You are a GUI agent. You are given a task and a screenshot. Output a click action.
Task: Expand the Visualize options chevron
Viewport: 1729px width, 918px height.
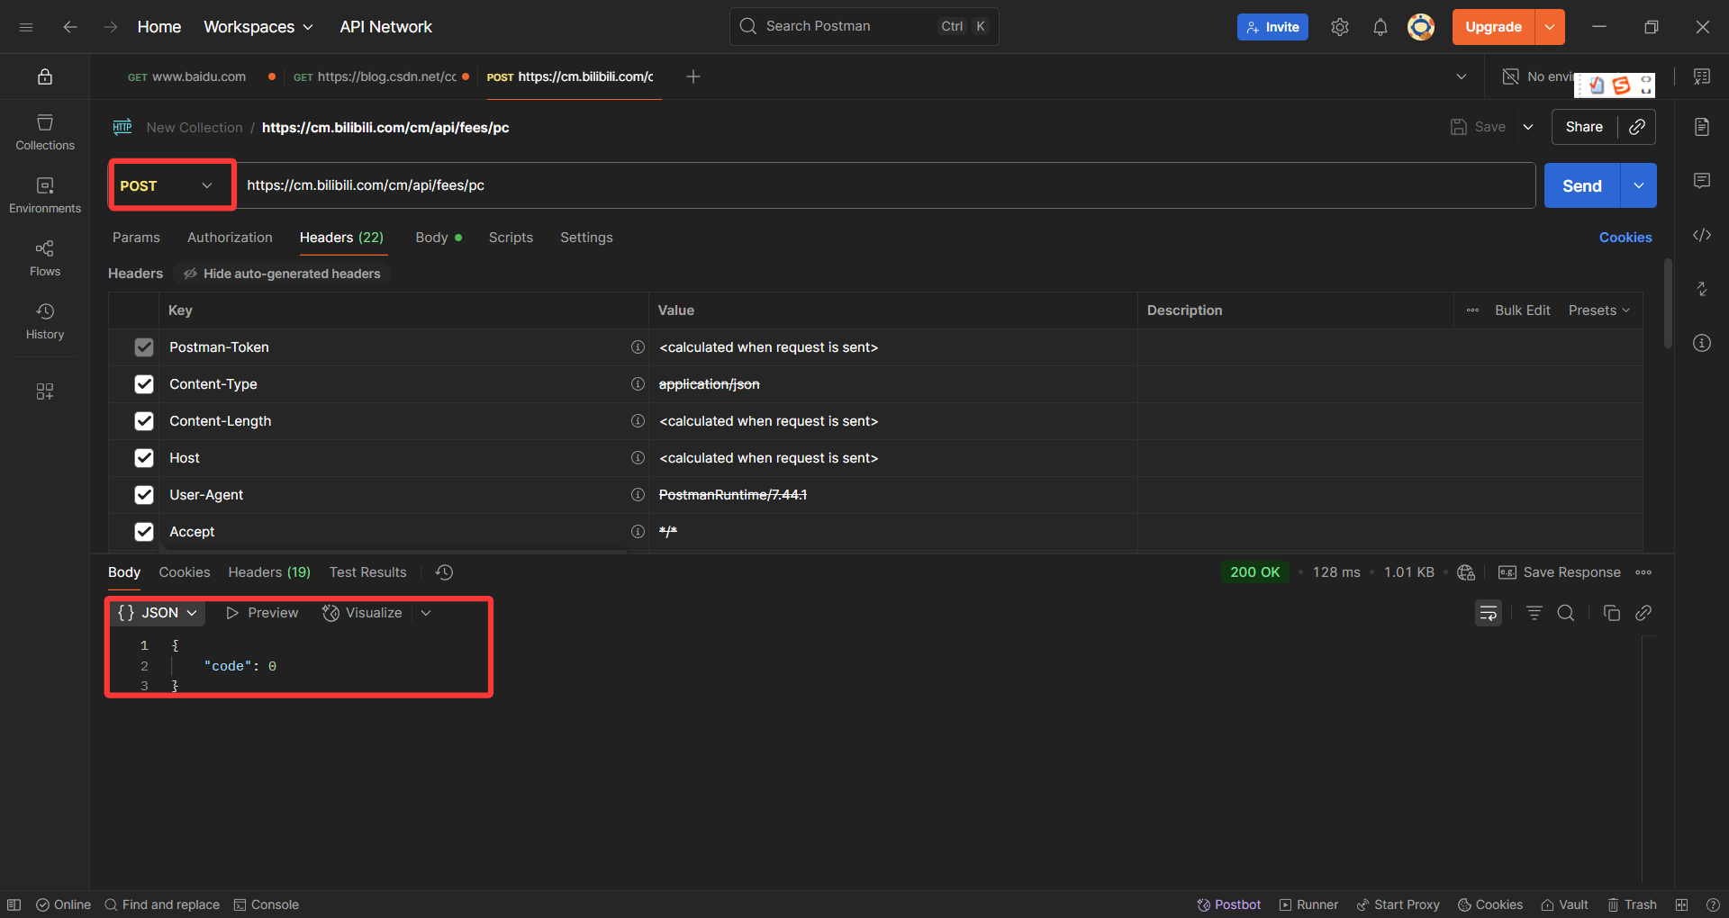tap(426, 613)
